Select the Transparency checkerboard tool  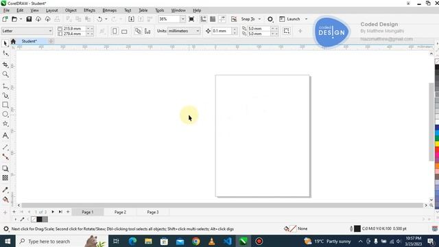[x=5, y=178]
